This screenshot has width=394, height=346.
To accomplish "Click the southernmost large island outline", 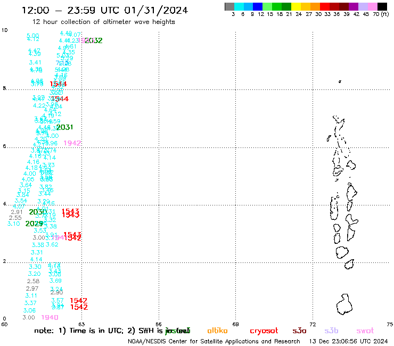I will coord(344,304).
